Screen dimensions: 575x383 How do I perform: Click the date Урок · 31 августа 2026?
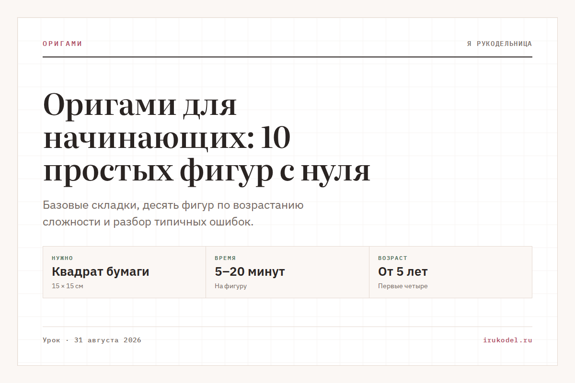[92, 340]
